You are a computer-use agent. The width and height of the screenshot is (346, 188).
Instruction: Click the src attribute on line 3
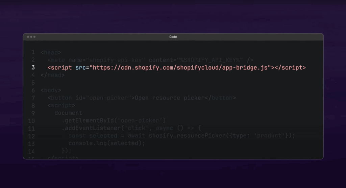pyautogui.click(x=80, y=68)
